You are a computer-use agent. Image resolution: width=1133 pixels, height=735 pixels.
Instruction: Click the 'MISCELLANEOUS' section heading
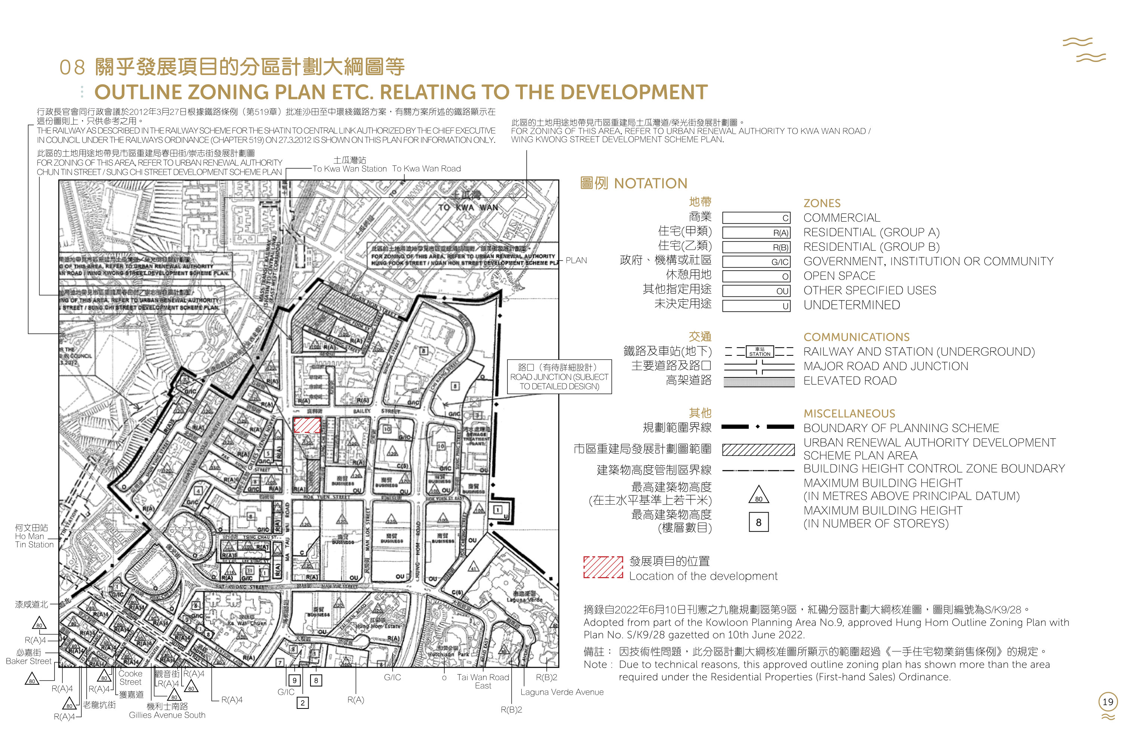[x=849, y=414]
